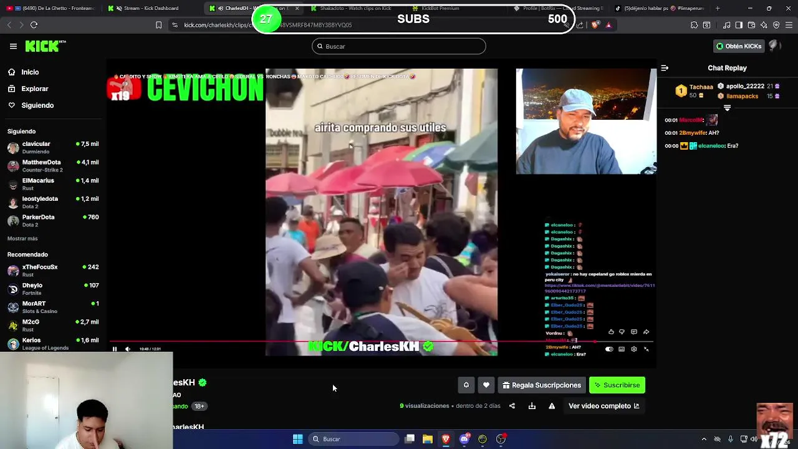Click Regala Suscripciones button
Viewport: 798px width, 449px height.
pos(541,385)
